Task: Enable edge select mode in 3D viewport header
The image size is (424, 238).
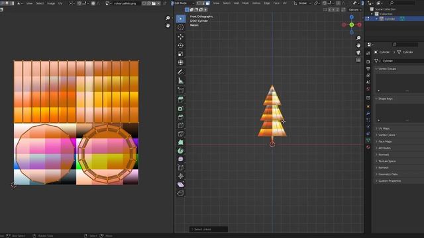Action: coord(203,3)
